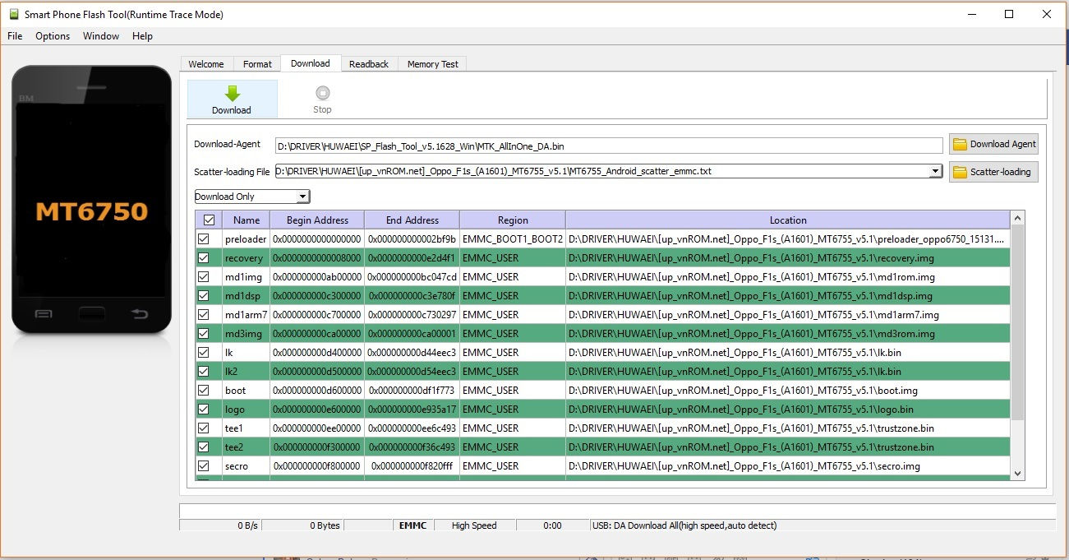Image resolution: width=1069 pixels, height=560 pixels.
Task: Click the secro.img location cell
Action: coord(788,465)
